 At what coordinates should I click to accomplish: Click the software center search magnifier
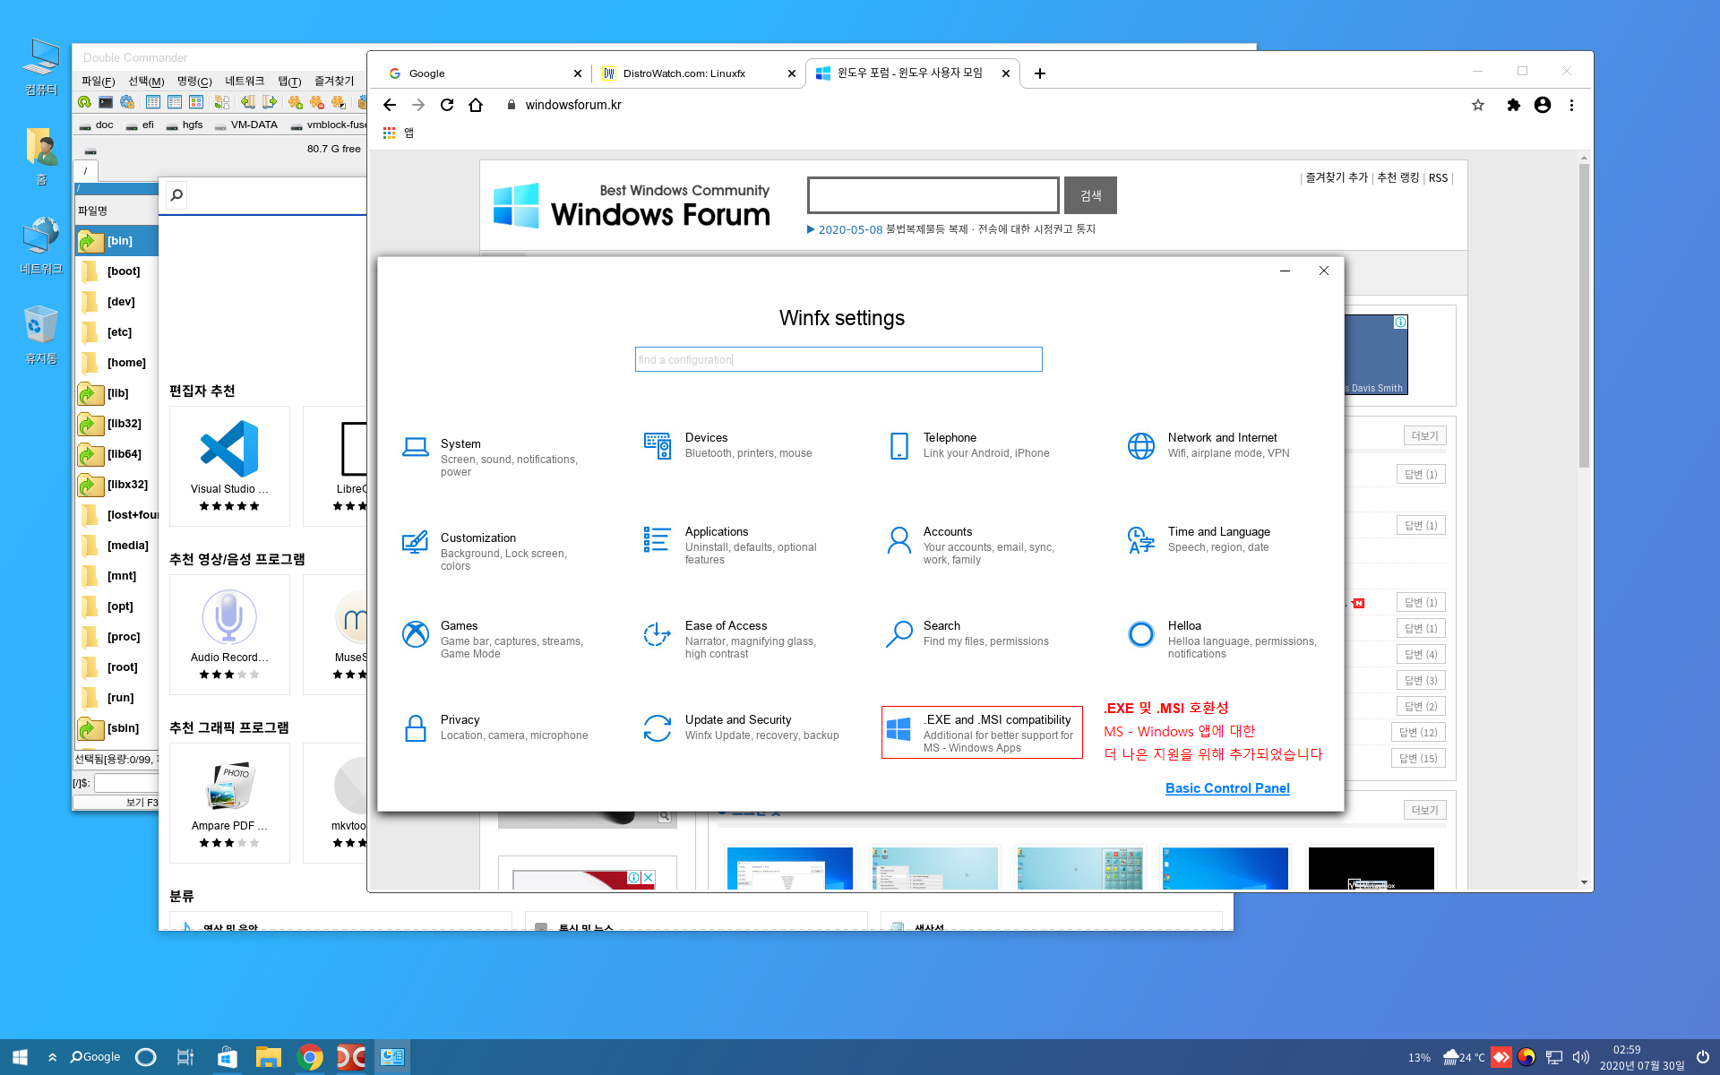pyautogui.click(x=176, y=194)
